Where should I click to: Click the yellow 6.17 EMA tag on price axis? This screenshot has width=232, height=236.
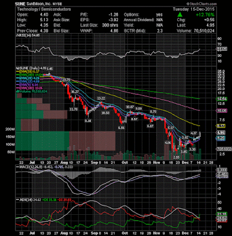[x=221, y=126]
